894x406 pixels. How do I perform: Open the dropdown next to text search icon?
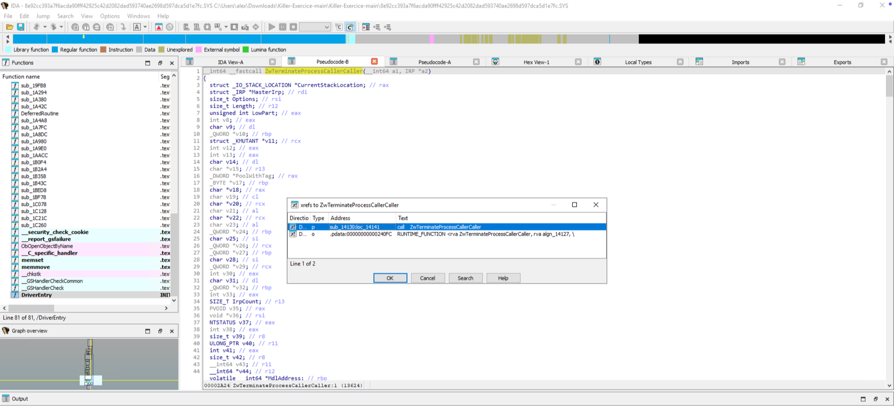pos(145,27)
